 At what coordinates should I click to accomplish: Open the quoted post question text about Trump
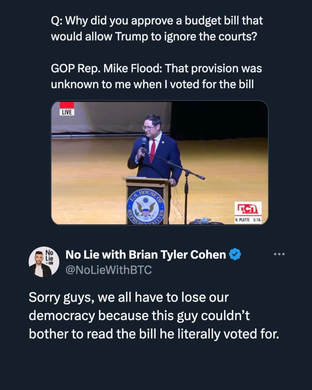click(157, 29)
